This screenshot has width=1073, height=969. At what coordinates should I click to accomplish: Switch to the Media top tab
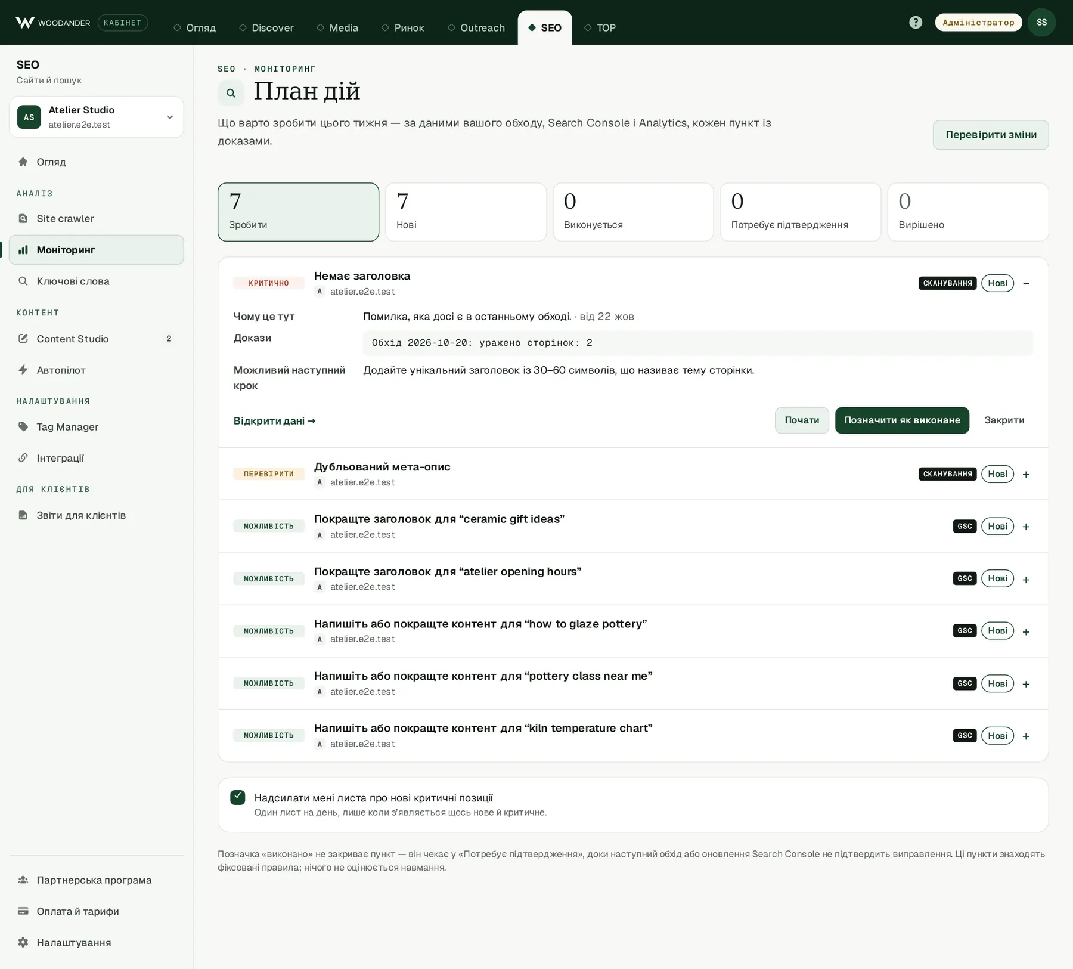click(337, 27)
